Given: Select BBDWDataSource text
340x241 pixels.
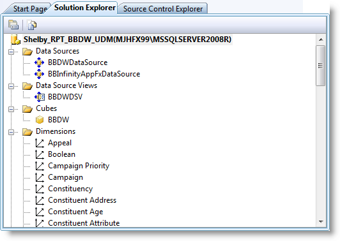Looking at the screenshot, I should (77, 62).
